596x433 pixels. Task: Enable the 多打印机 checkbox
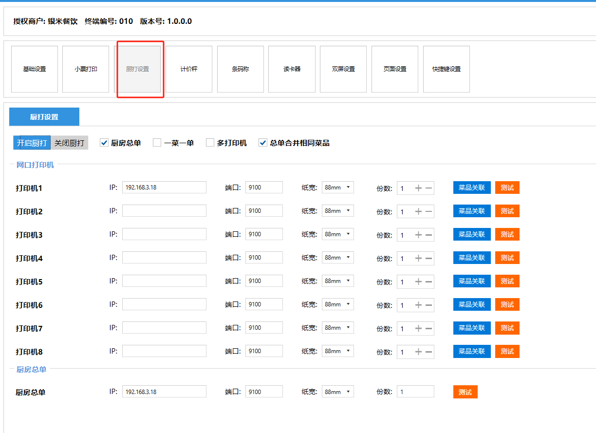210,143
